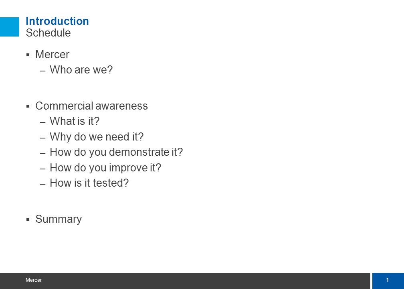Click the Mercer footer label
Viewport: 404px width, 289px height.
coord(34,280)
